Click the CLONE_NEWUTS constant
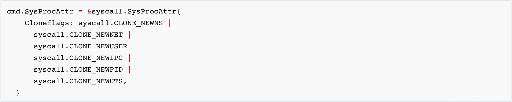Viewport: 512px width, 102px height. [96, 81]
